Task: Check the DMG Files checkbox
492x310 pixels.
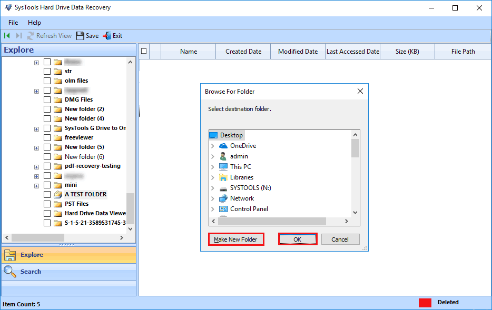Action: pyautogui.click(x=47, y=99)
